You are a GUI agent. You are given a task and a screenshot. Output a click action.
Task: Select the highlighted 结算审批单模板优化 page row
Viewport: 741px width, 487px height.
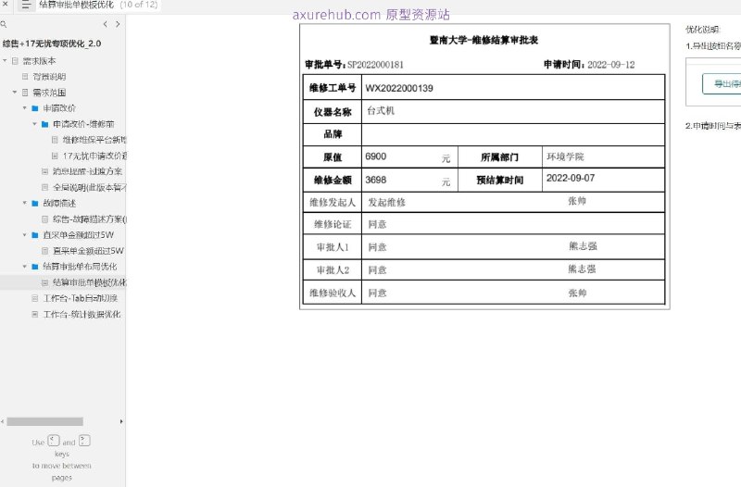tap(63, 282)
